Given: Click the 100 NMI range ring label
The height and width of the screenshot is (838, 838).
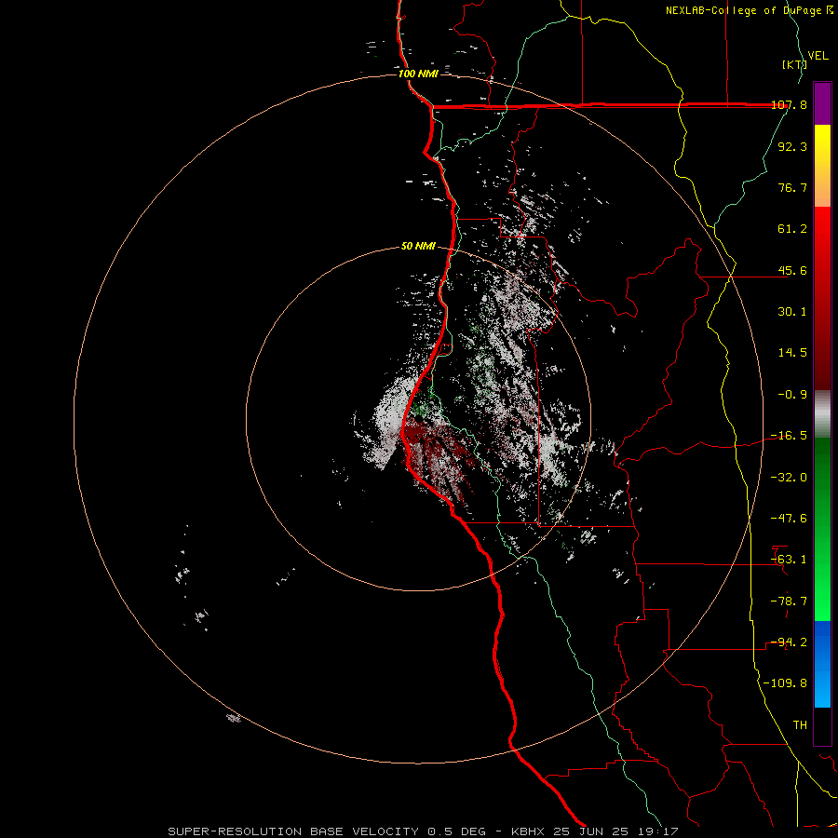Looking at the screenshot, I should coord(418,74).
